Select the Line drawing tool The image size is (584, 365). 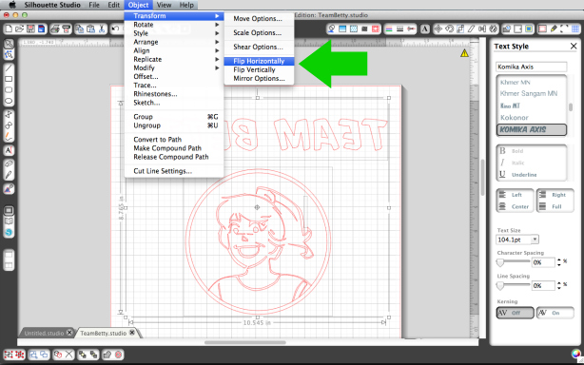[9, 68]
